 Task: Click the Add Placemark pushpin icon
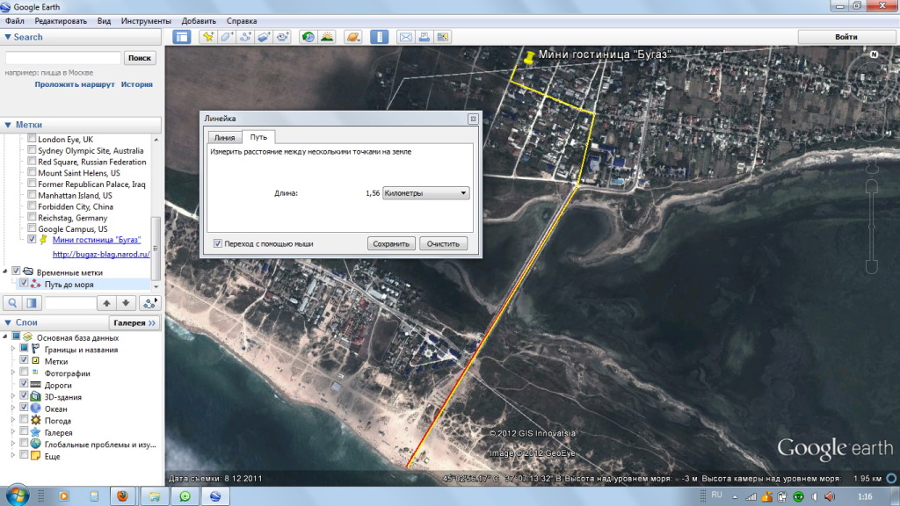click(207, 37)
